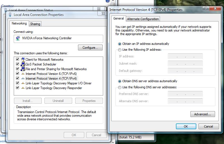Uncheck Client for Microsoft Networks
The image size is (224, 144).
[x=17, y=59]
